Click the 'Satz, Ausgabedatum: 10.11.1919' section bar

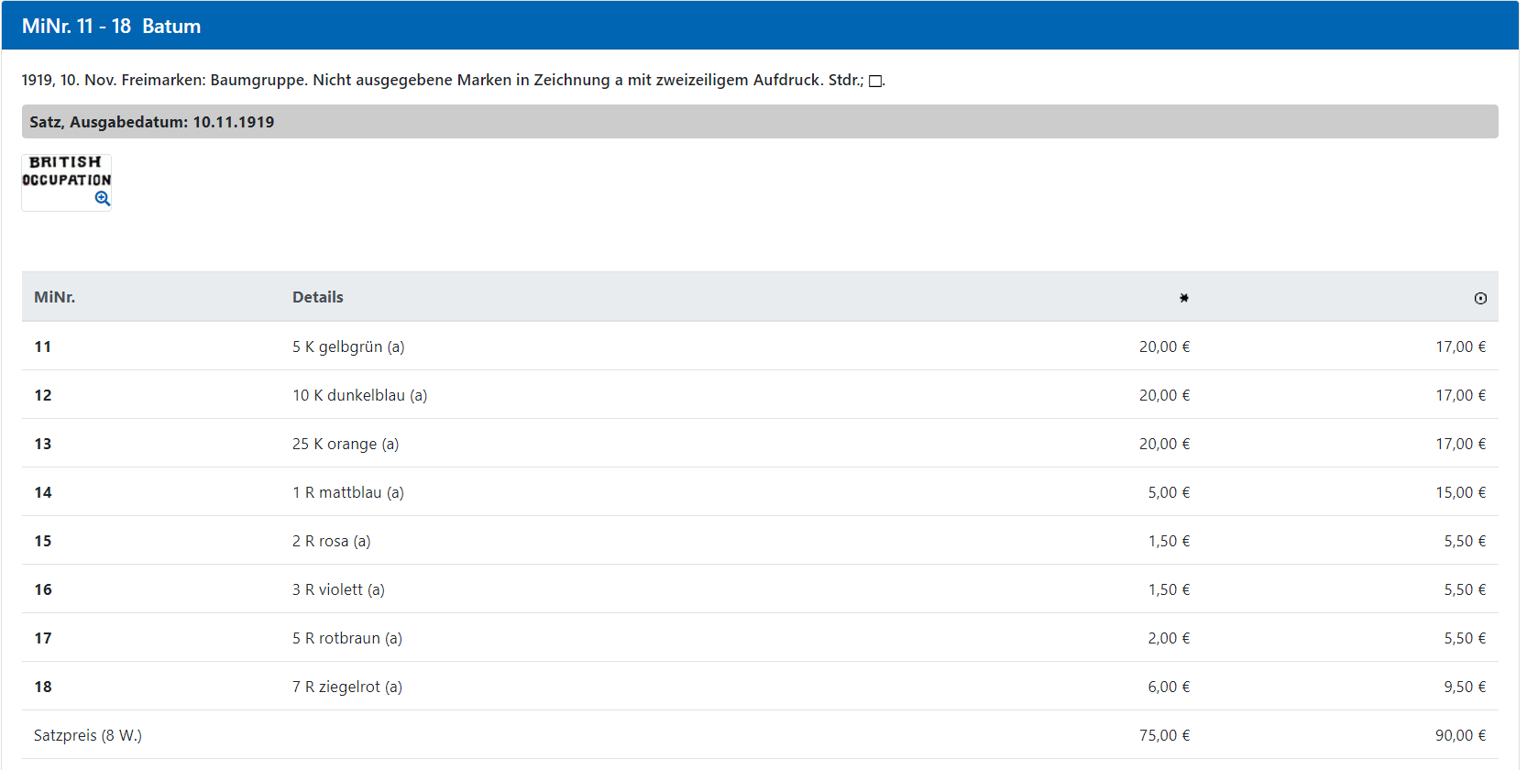click(x=151, y=122)
